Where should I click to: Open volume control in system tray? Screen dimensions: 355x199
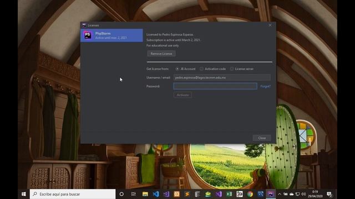point(303,194)
